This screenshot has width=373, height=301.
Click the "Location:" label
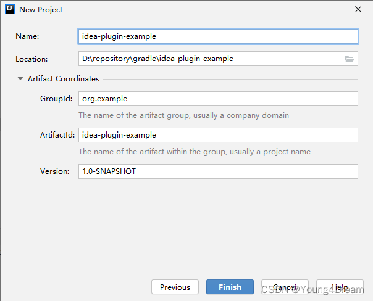click(x=32, y=59)
